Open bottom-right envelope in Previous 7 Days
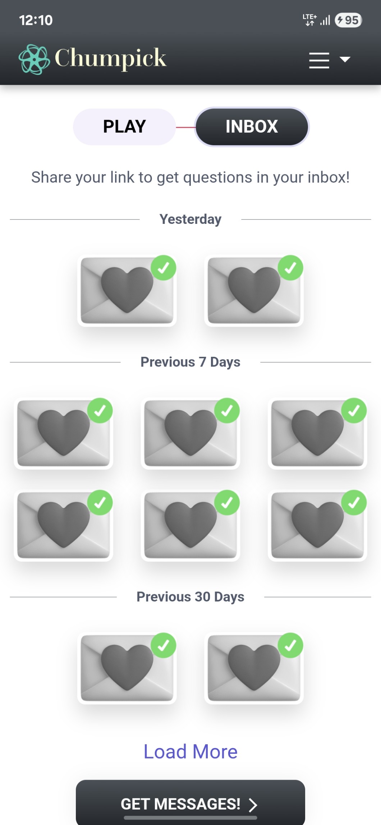 [317, 525]
